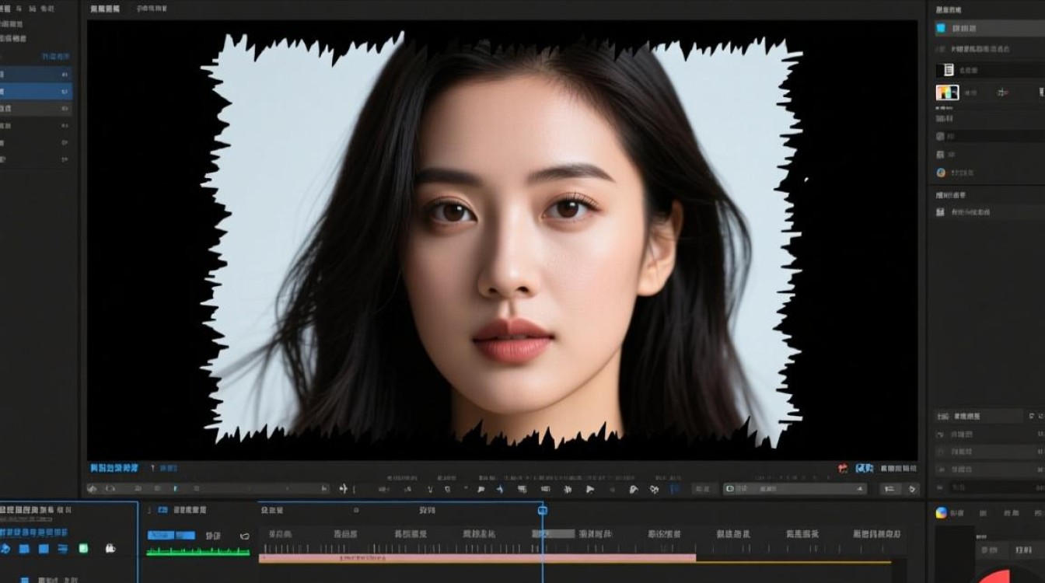Switch to the first tab above preview
The width and height of the screenshot is (1045, 583).
pos(104,9)
